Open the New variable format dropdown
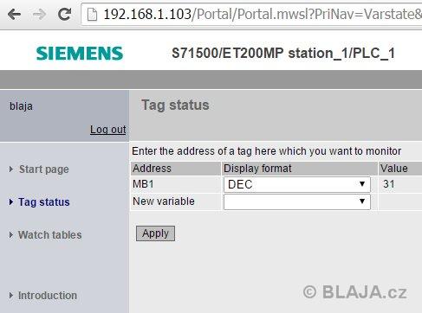This screenshot has height=313, width=422. coord(297,201)
